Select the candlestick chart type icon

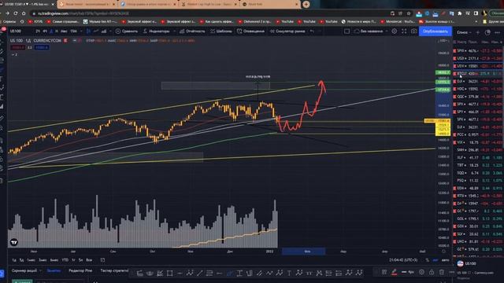point(88,31)
